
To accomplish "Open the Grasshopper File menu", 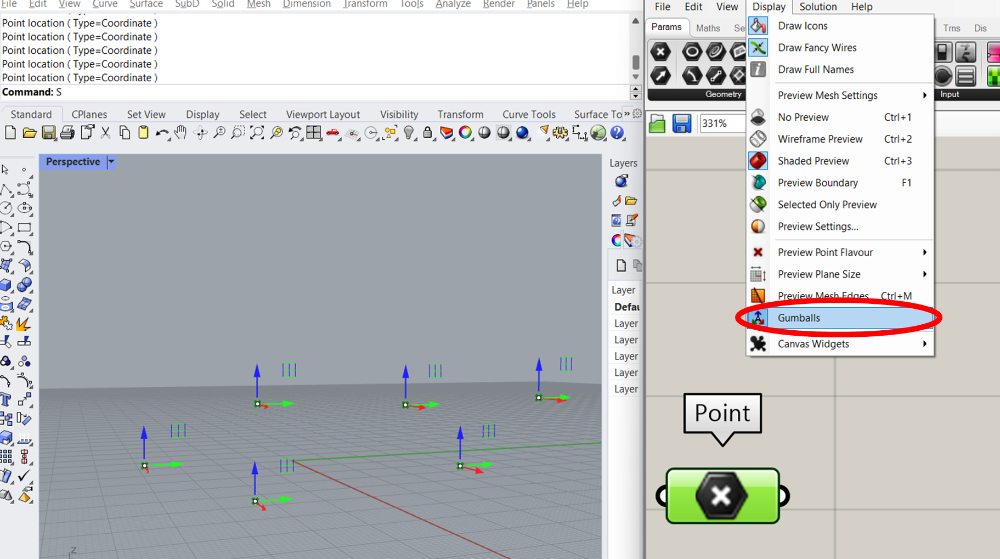I will point(662,7).
